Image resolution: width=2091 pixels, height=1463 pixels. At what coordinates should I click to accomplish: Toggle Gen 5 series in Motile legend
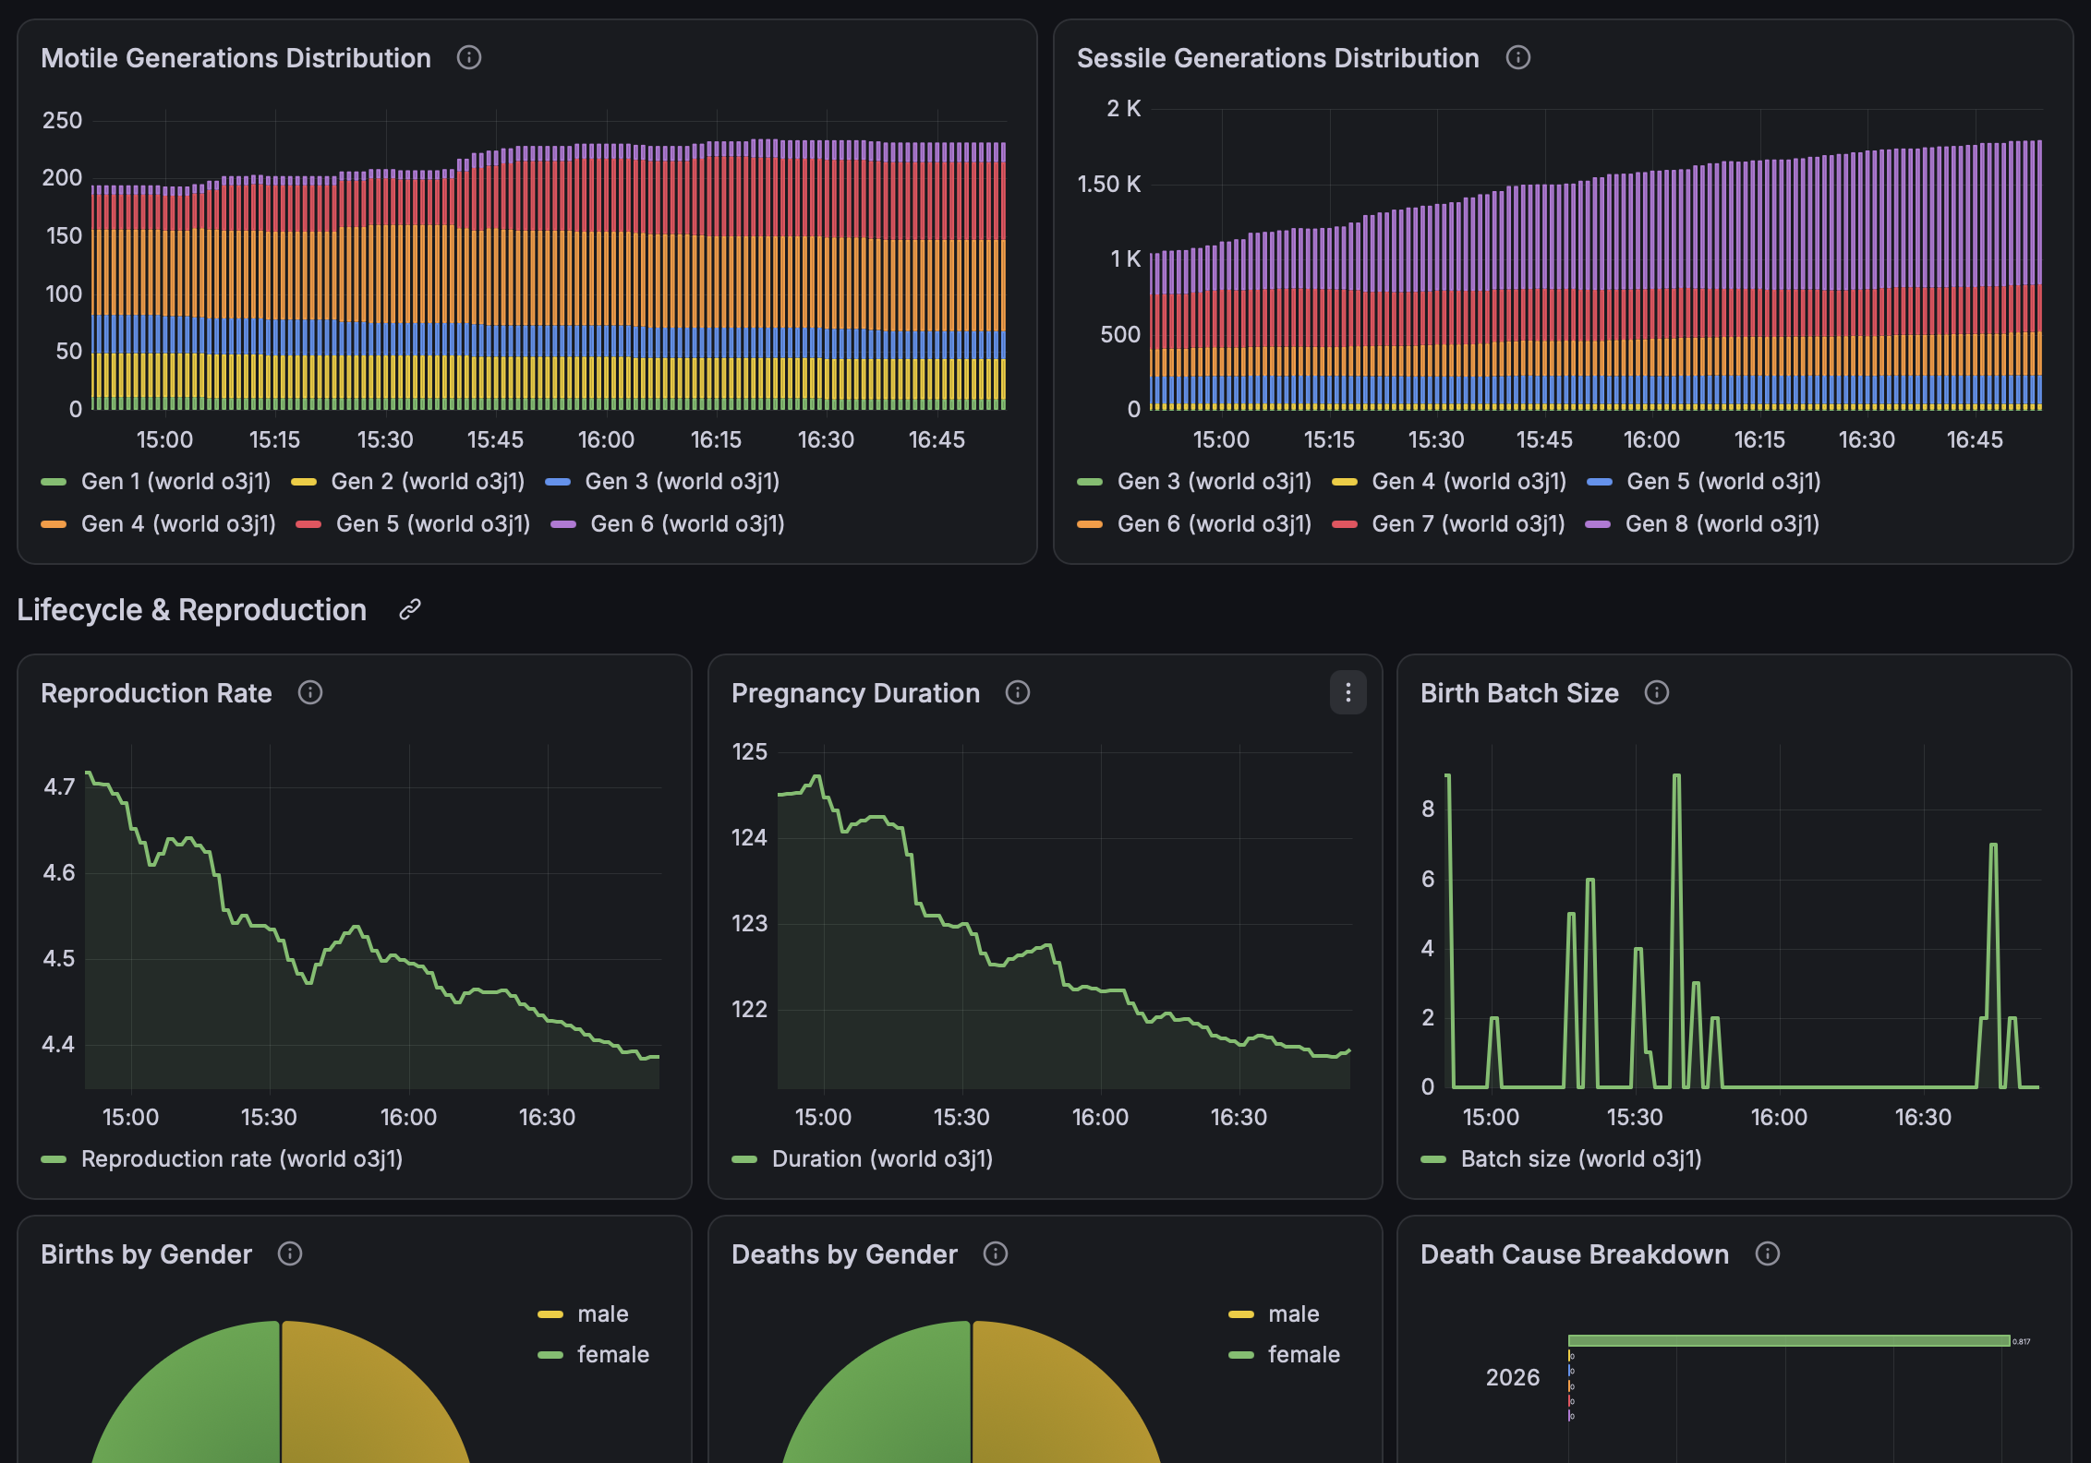[433, 524]
